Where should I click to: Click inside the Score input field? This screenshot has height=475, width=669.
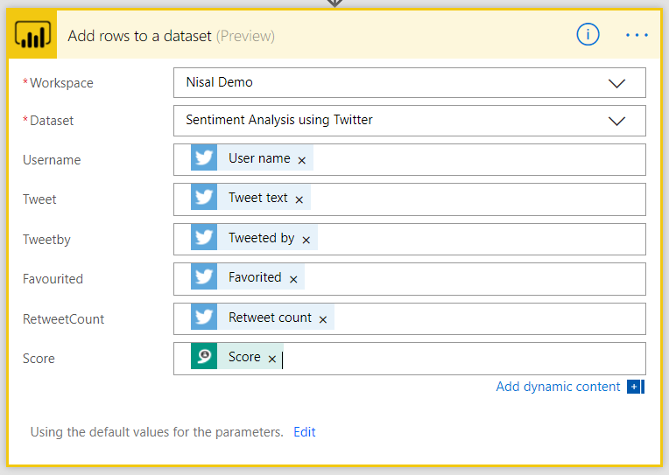tap(410, 359)
